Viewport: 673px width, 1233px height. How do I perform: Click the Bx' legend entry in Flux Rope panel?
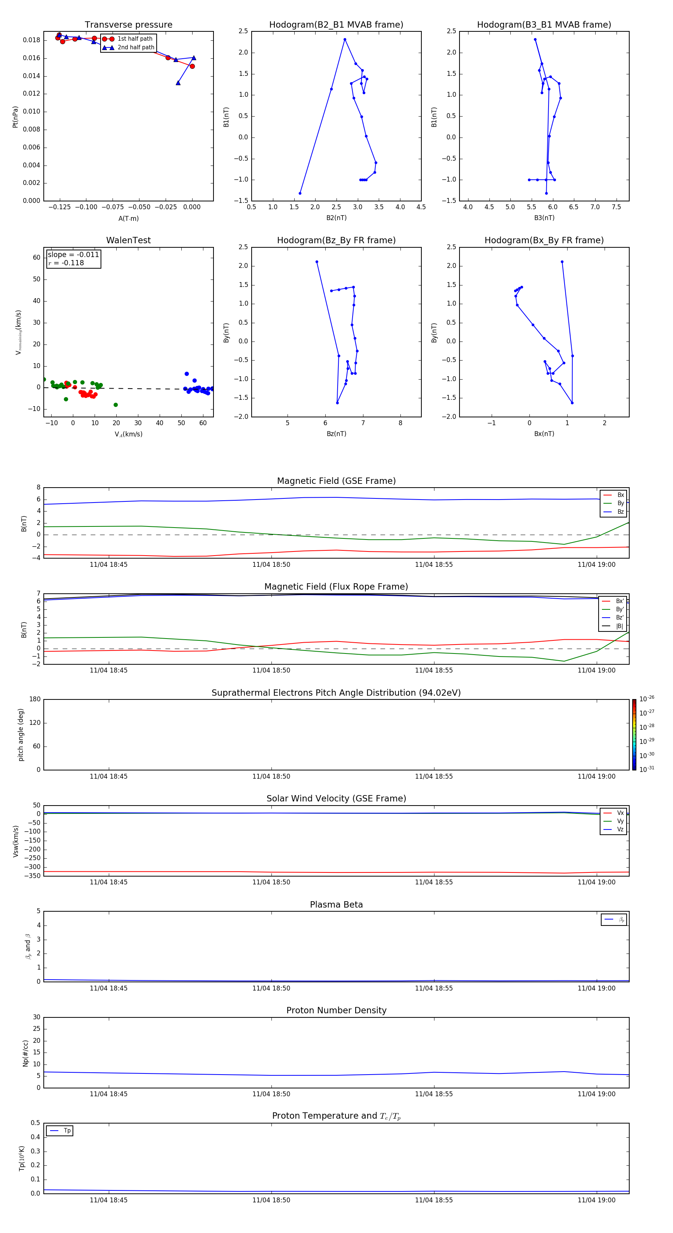[x=613, y=601]
